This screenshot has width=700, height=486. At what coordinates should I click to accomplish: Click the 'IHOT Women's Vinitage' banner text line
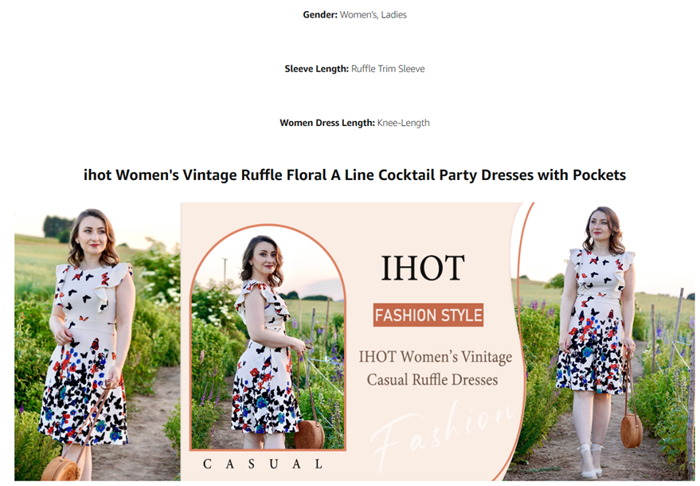coord(436,357)
